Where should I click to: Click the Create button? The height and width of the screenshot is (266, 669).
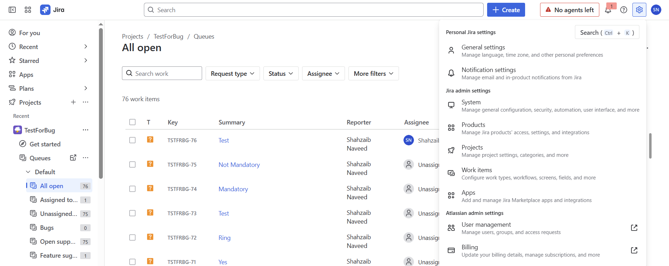click(506, 10)
